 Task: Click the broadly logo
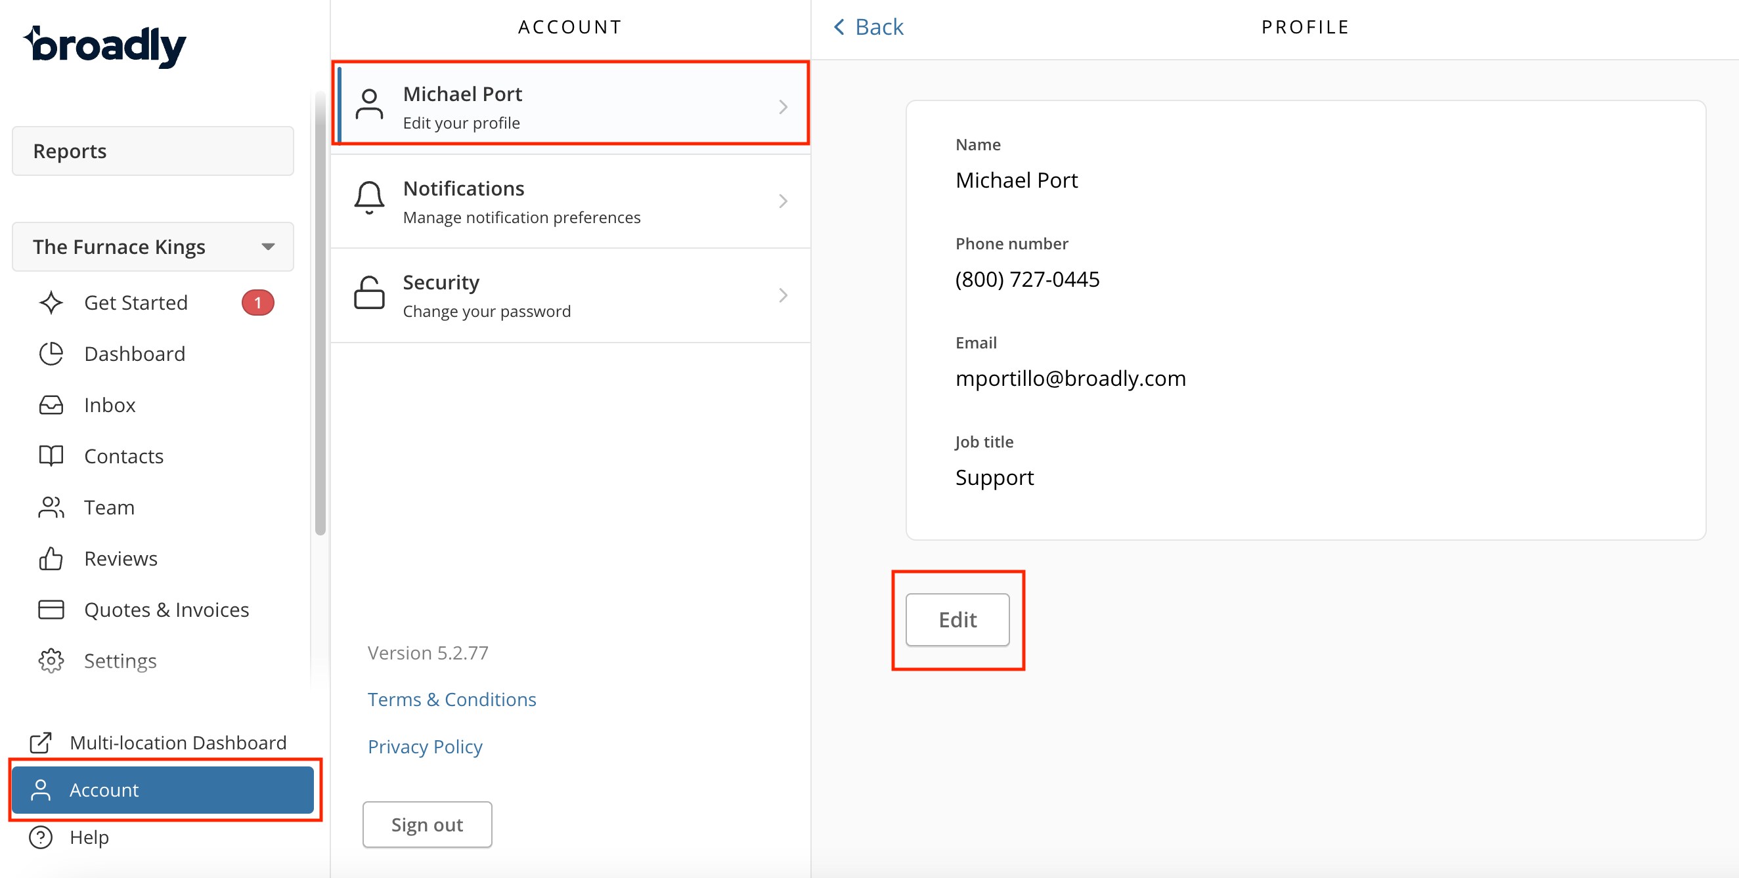click(104, 46)
